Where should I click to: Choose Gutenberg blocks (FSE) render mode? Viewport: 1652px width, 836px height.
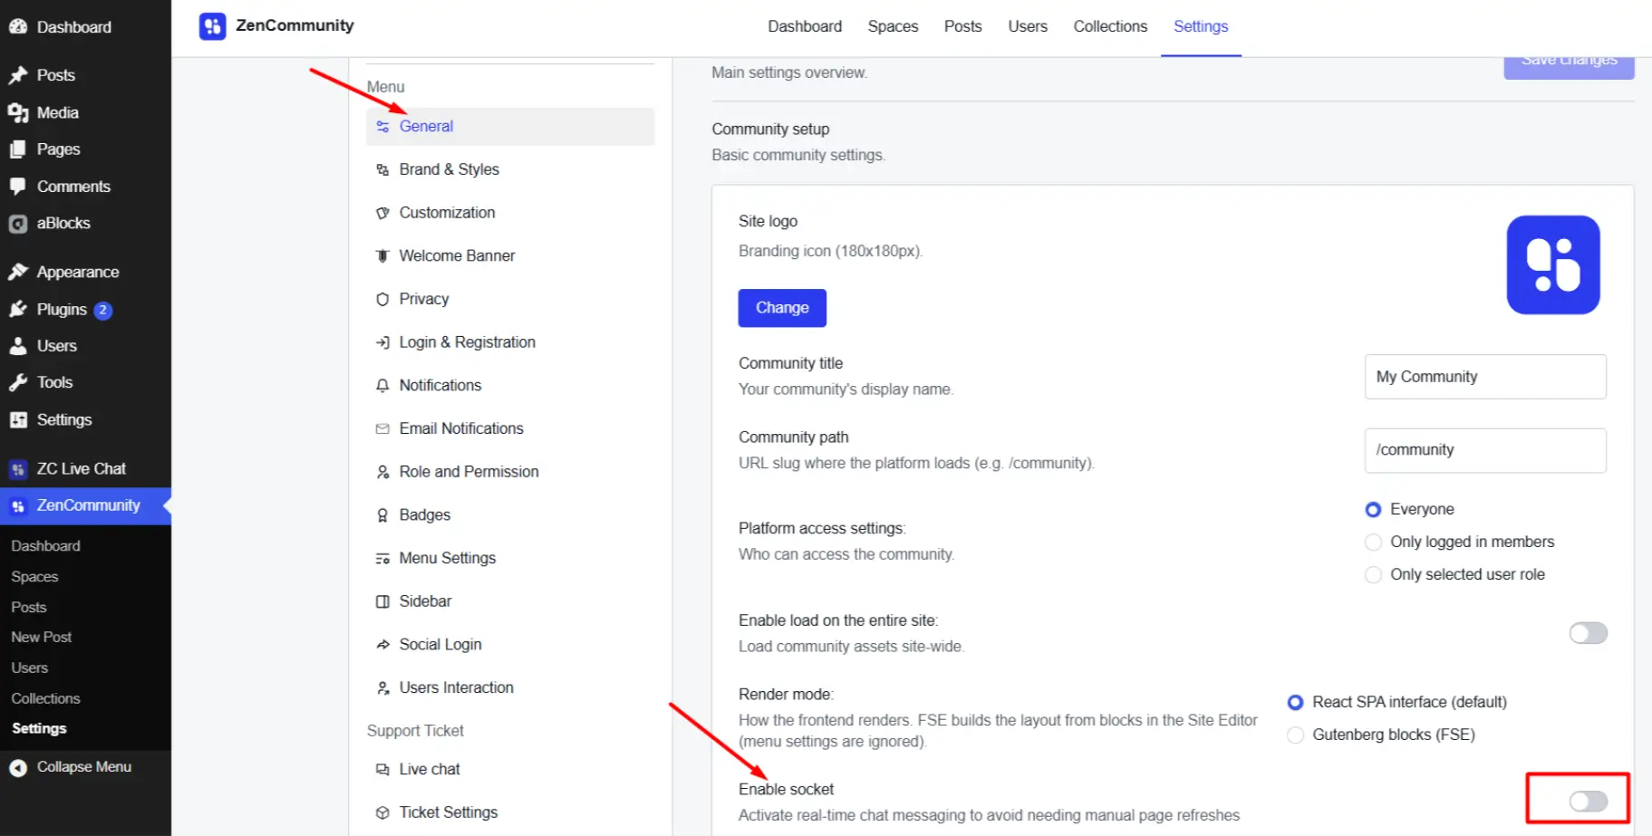(x=1295, y=735)
